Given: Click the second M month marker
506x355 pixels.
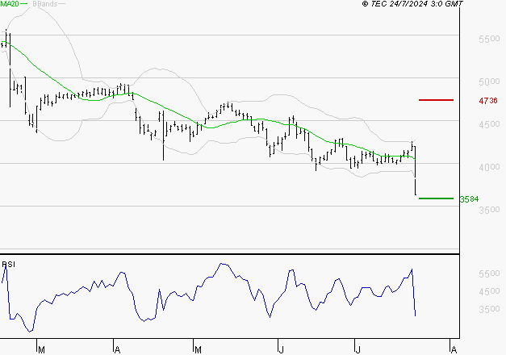Looking at the screenshot, I should [198, 350].
